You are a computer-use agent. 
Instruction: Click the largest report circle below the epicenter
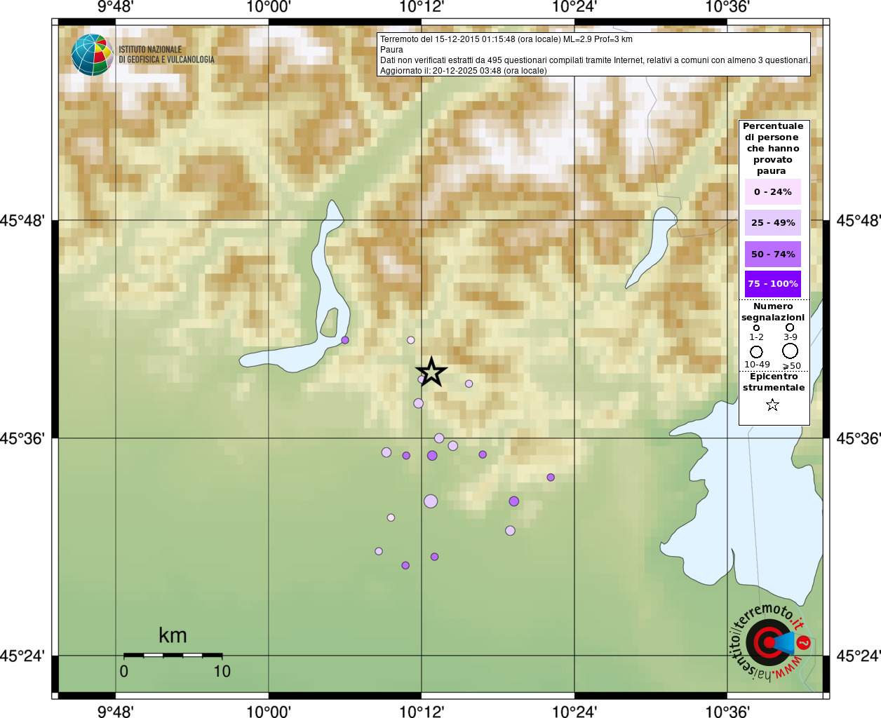431,501
